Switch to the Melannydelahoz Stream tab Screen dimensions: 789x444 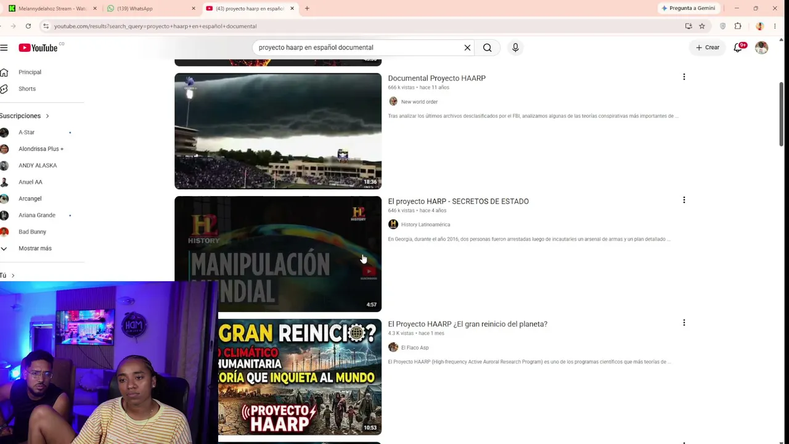[x=52, y=9]
